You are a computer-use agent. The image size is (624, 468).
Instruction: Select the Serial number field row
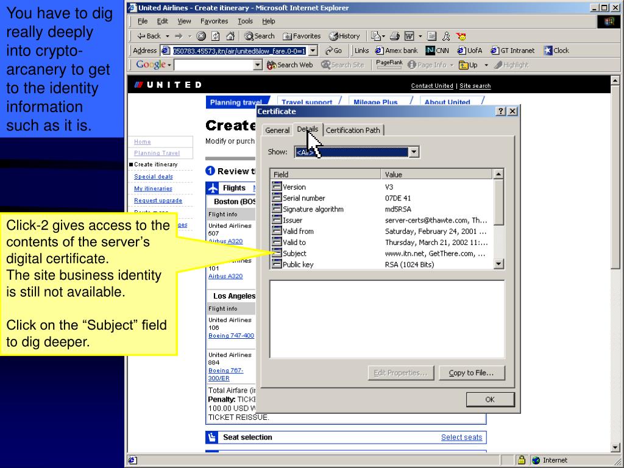(382, 198)
